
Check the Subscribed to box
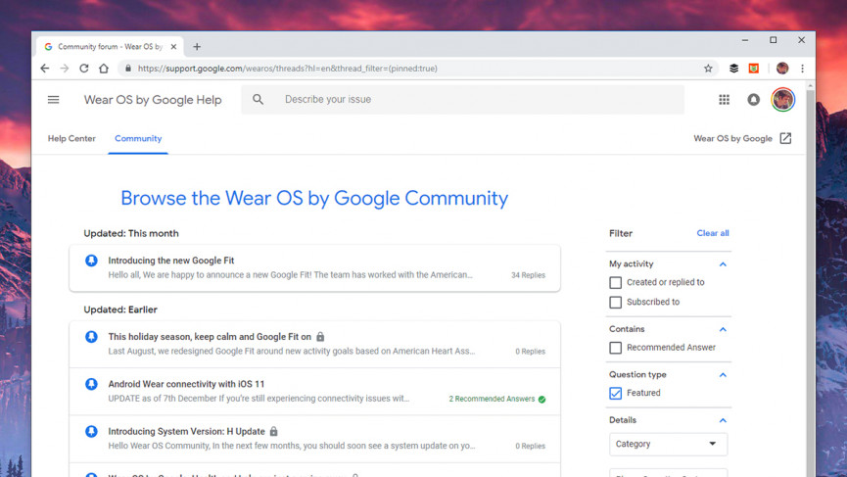pos(615,302)
